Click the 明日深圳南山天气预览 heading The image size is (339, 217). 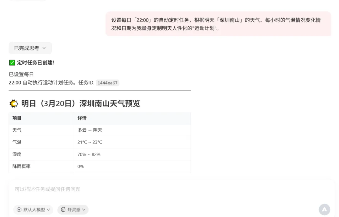[80, 103]
